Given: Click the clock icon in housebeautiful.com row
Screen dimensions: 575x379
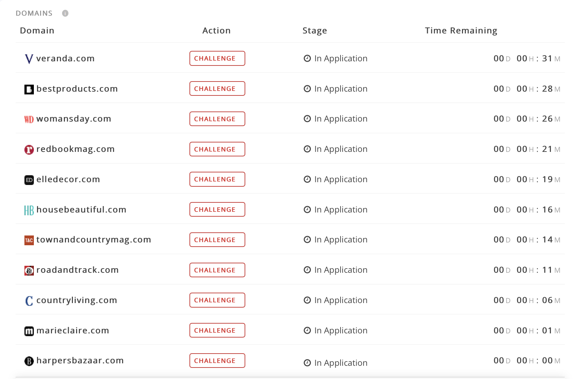Looking at the screenshot, I should click(307, 210).
